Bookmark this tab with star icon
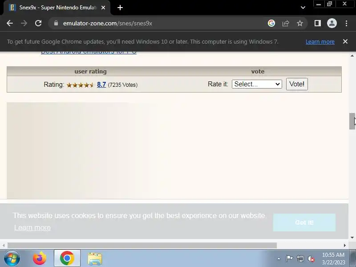356x267 pixels. (300, 23)
